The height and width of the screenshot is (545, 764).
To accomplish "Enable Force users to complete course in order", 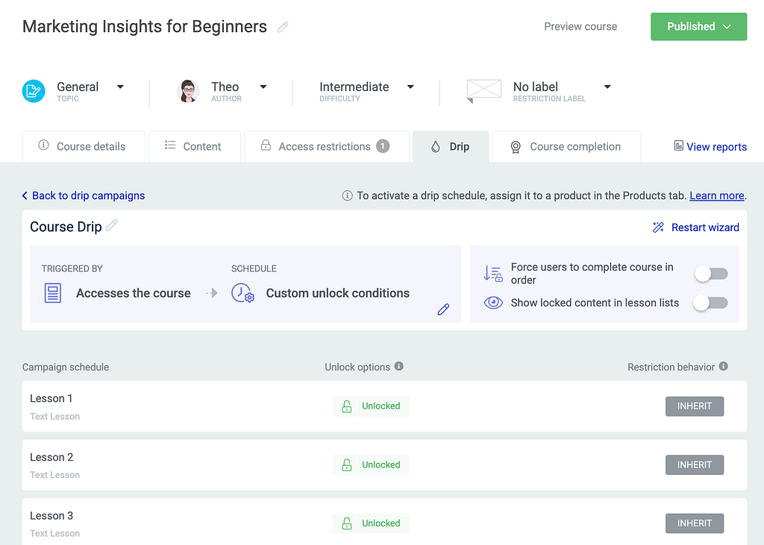I will pyautogui.click(x=710, y=274).
